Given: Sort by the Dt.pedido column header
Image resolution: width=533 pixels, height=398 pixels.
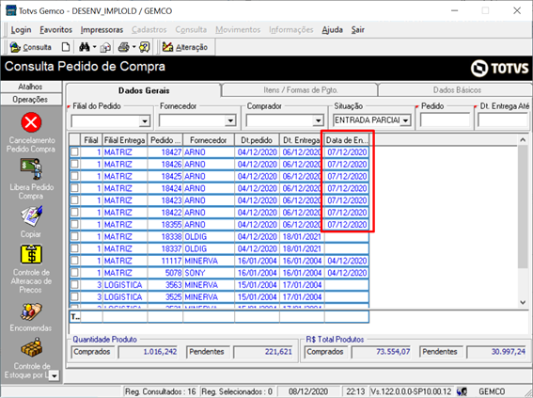Looking at the screenshot, I should 257,140.
